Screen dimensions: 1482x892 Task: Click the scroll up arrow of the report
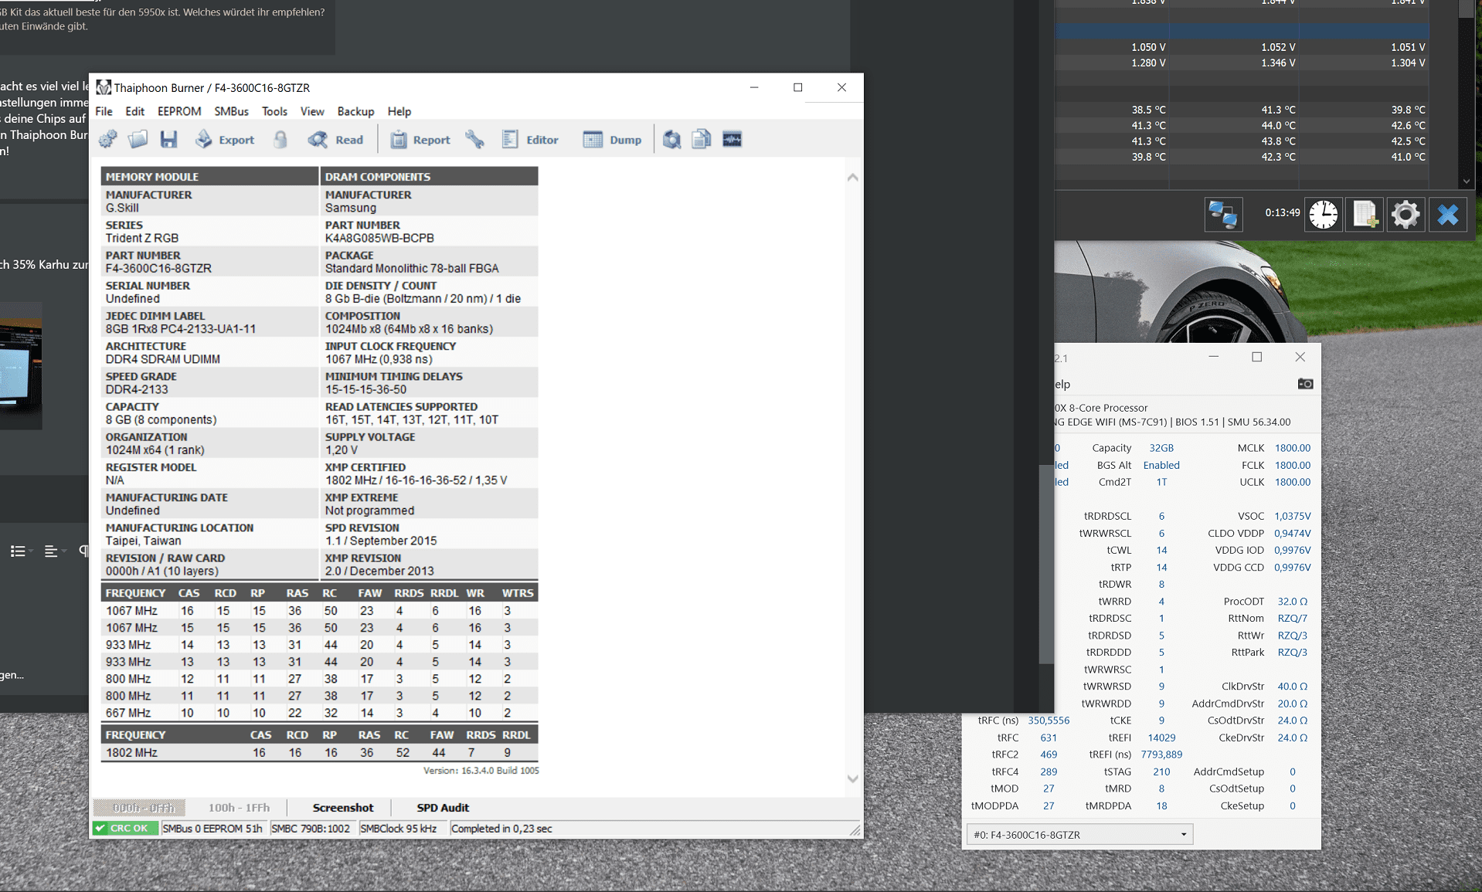click(x=852, y=178)
